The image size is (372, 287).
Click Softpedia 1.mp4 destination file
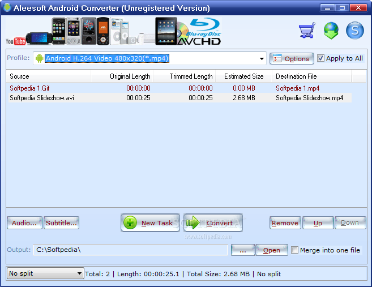tap(297, 88)
